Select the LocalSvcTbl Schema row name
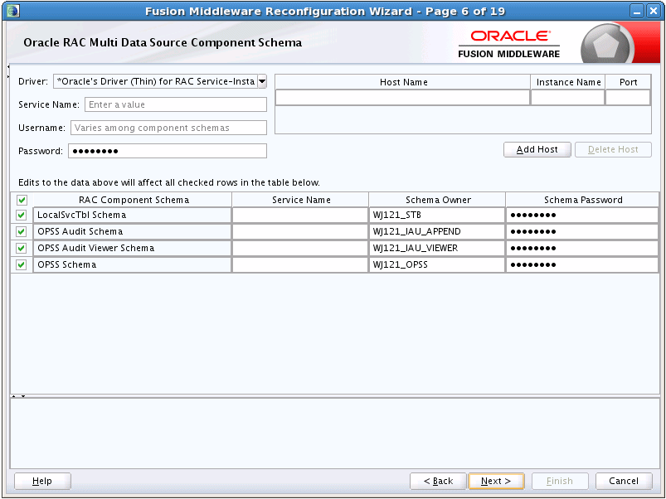This screenshot has height=499, width=666. pyautogui.click(x=133, y=216)
